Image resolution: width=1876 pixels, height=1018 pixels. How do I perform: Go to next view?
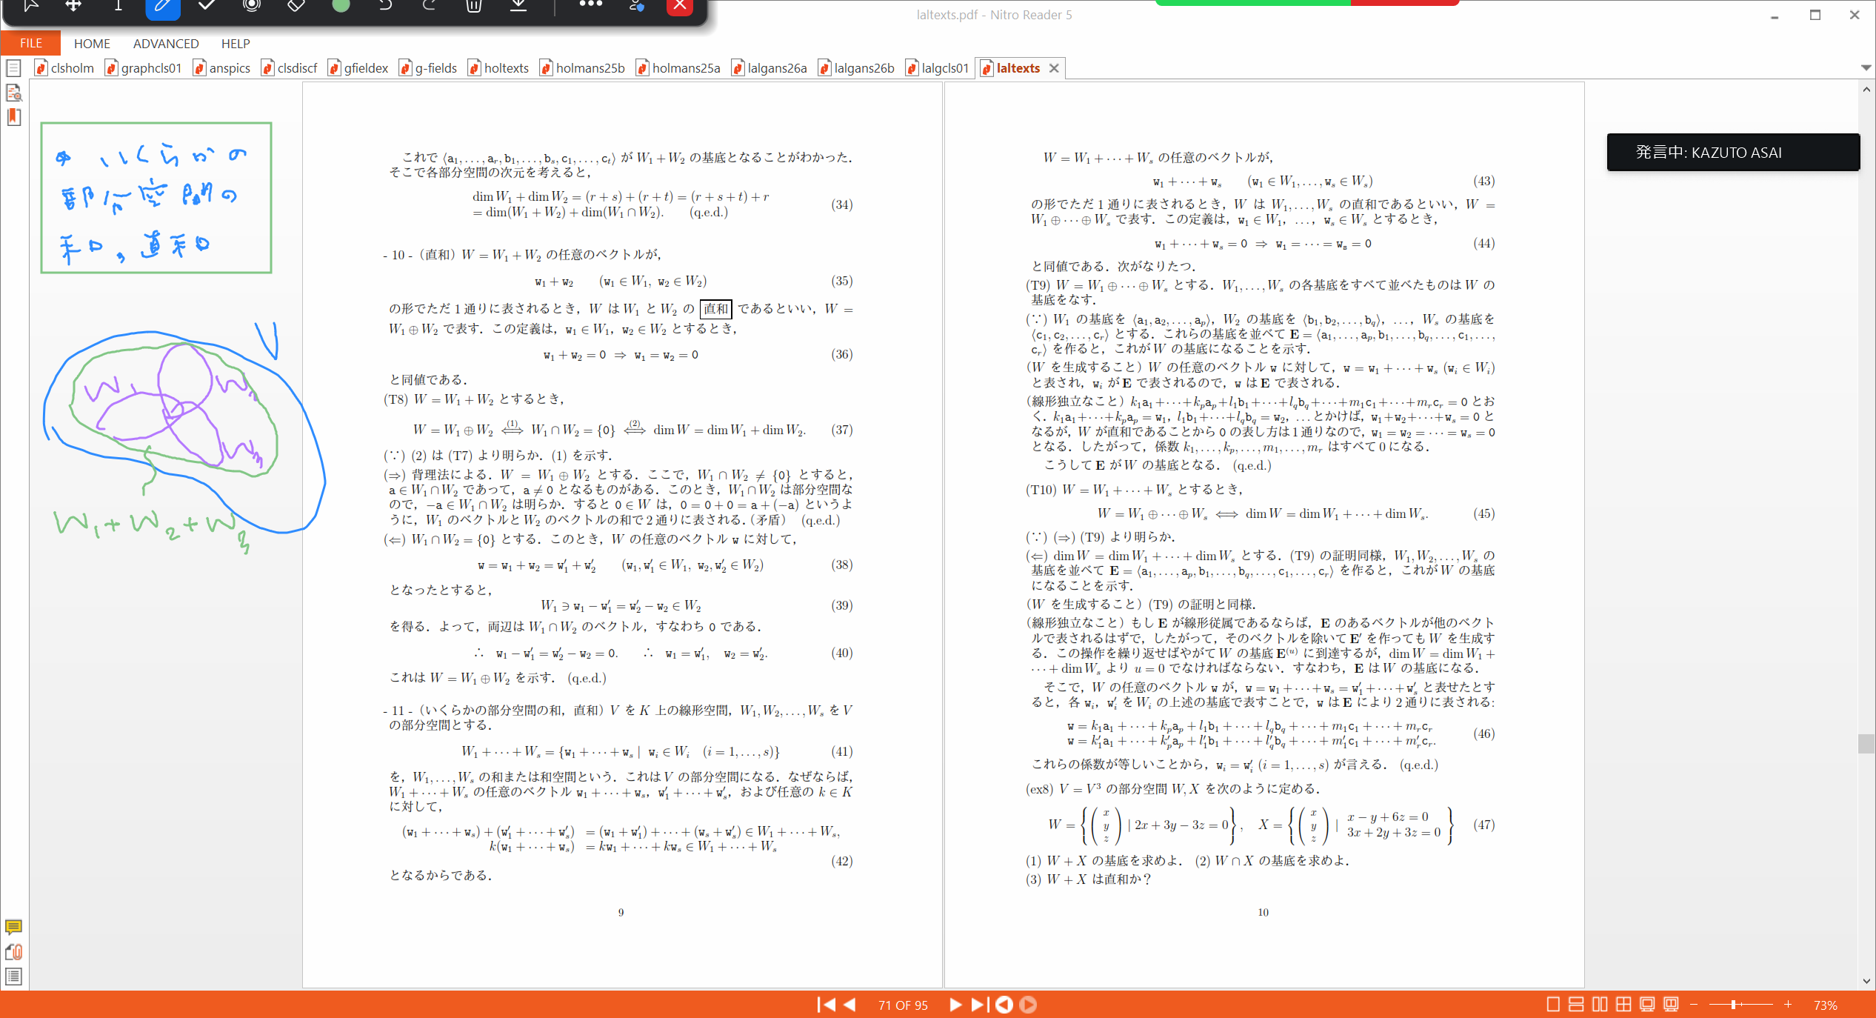tap(1028, 1005)
